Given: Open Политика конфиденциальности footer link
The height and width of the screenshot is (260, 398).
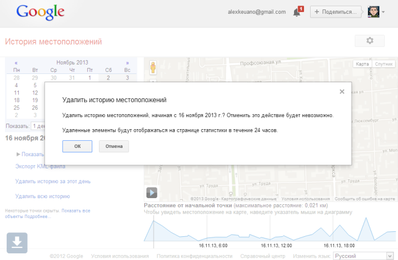Looking at the screenshot, I should 195,256.
